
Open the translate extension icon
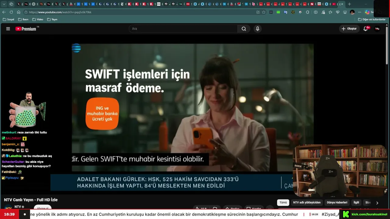click(285, 12)
